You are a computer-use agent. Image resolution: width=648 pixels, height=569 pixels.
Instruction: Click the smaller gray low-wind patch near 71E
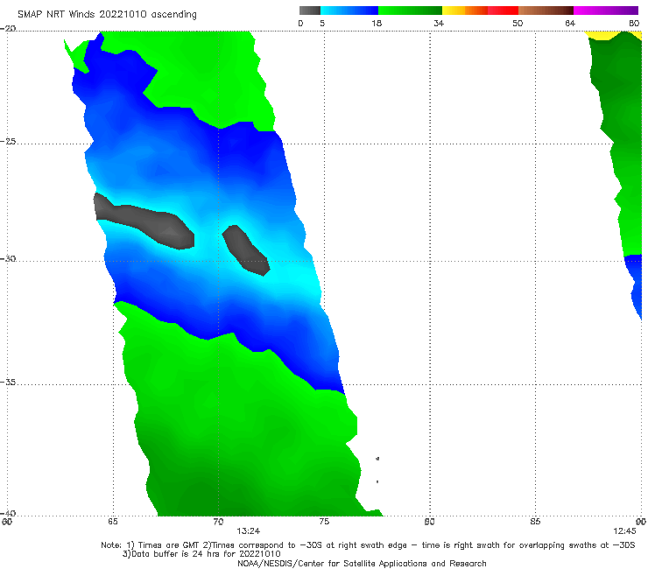click(x=246, y=250)
